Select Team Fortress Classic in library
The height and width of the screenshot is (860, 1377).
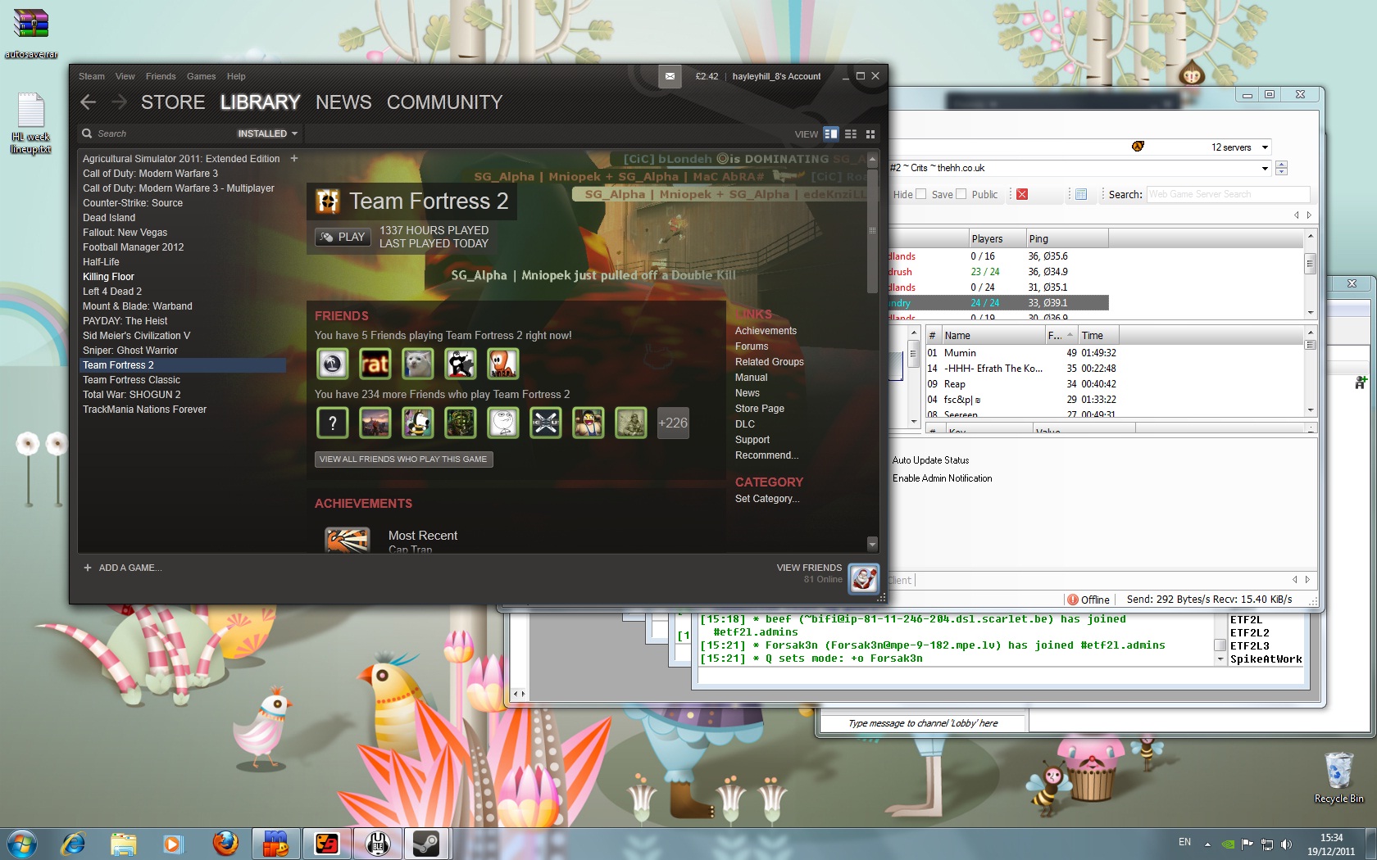[x=131, y=380]
